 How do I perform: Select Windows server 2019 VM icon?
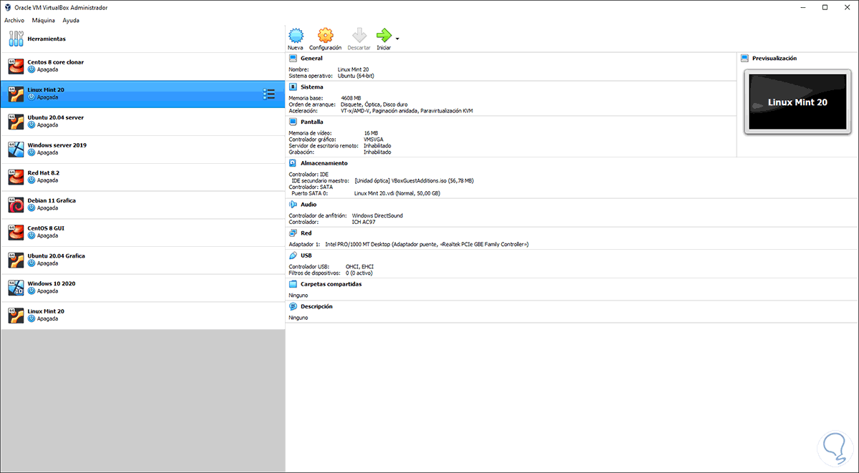16,149
